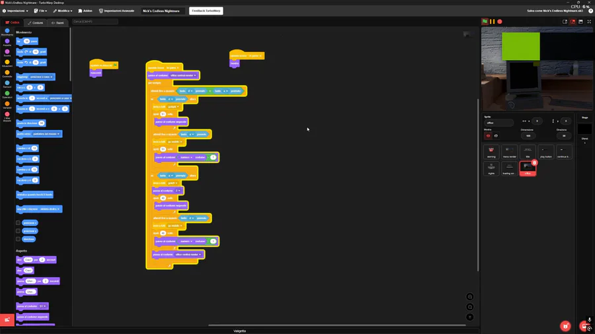
Task: Delete the office sprite using its trash badge
Action: pos(534,163)
